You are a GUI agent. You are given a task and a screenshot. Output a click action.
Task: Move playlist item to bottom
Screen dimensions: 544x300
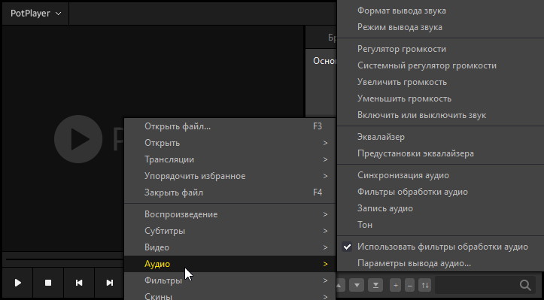tap(375, 286)
